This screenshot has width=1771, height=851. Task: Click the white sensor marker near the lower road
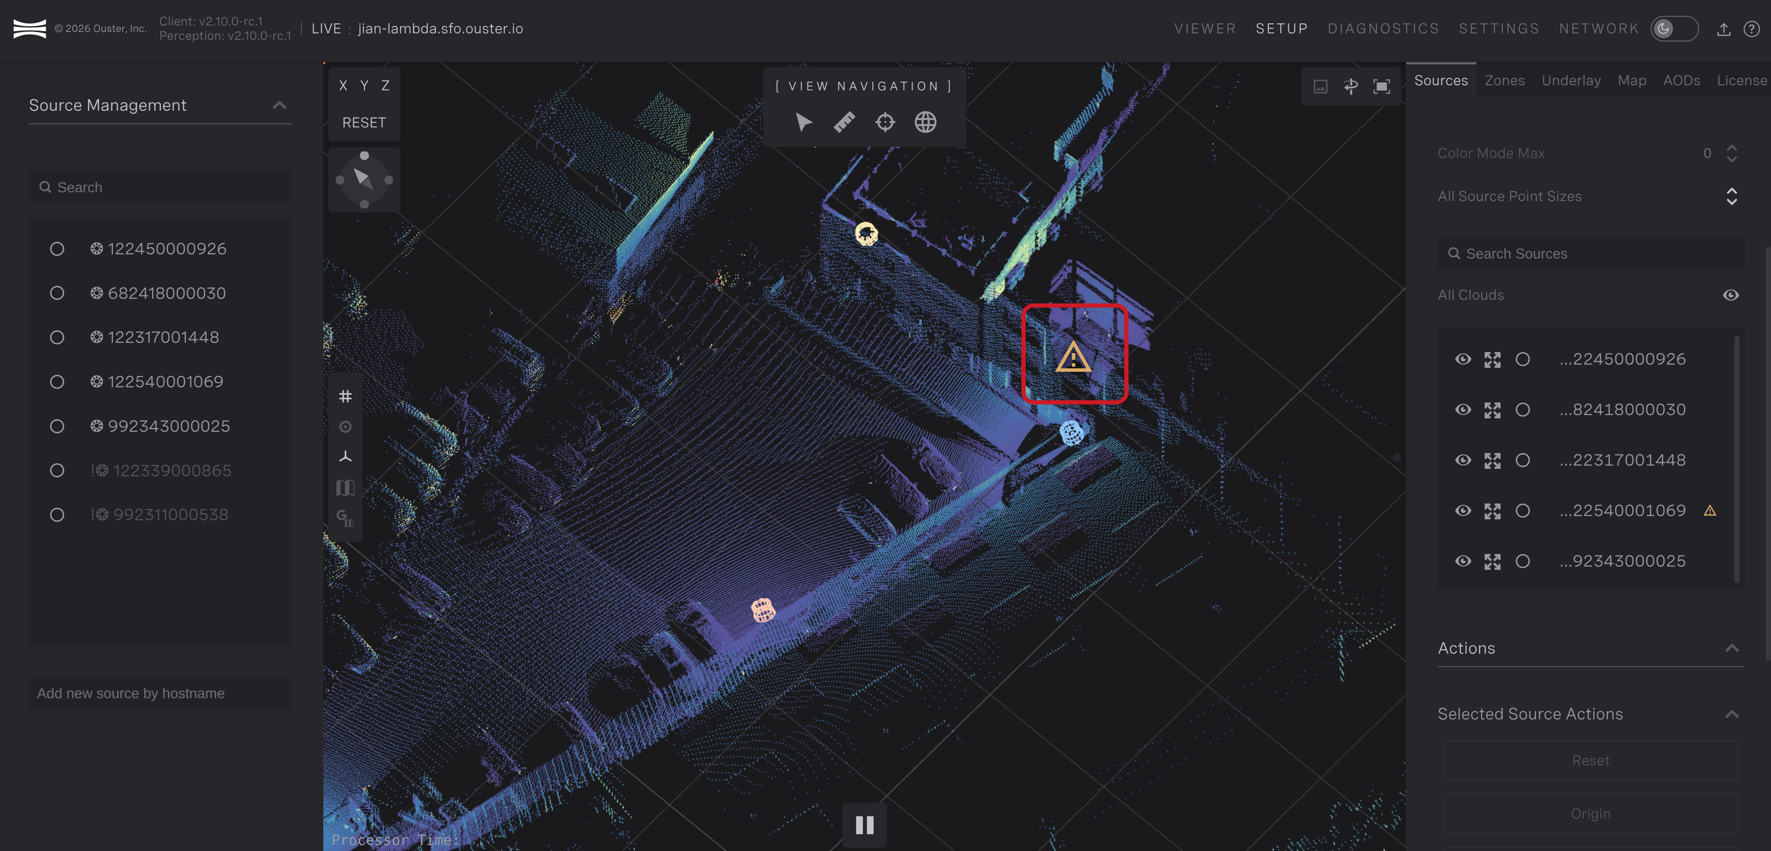(x=763, y=610)
